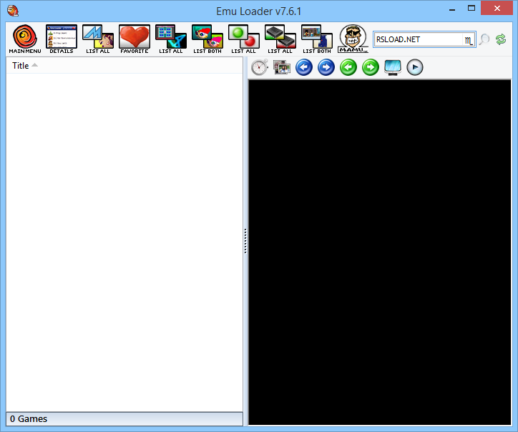
Task: Switch to the Details view
Action: [x=62, y=39]
